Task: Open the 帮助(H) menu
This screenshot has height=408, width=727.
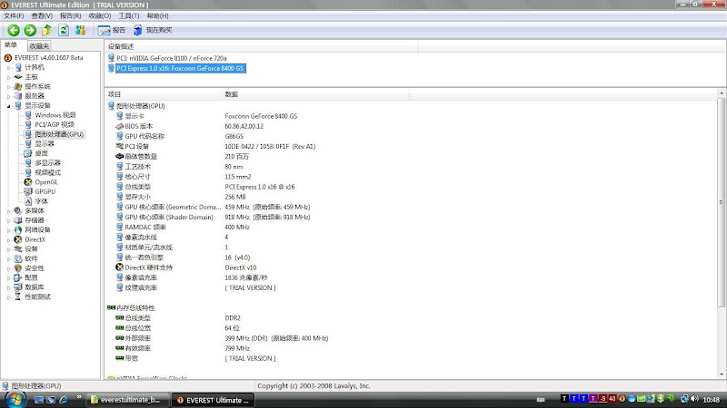Action: [x=157, y=15]
